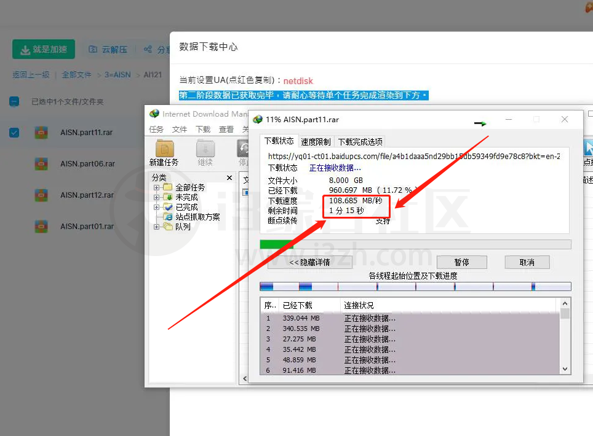Click 返回上一级 breadcrumb link

(x=31, y=75)
